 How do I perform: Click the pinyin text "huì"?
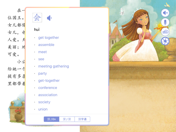[x=37, y=30]
